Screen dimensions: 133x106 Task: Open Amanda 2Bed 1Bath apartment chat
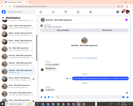tap(18, 56)
